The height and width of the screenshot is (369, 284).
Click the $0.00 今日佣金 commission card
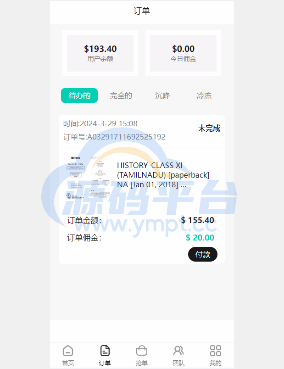click(184, 53)
